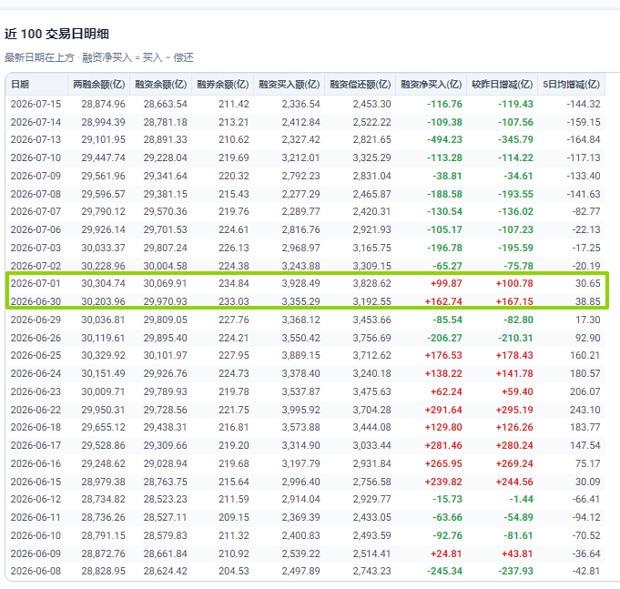Select date cell 2026-07-15
Screen dimensions: 620x589
click(x=36, y=104)
